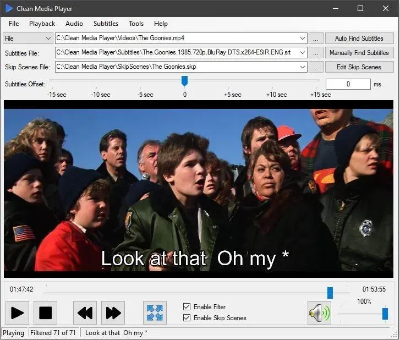This screenshot has width=400, height=340.
Task: Click the Subtitles Offset slider handle
Action: point(184,81)
